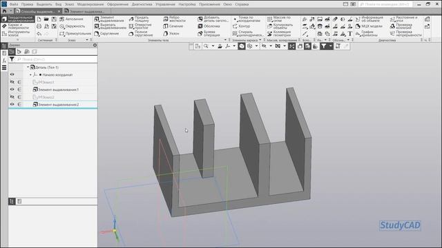Select the Оболочка shell tool
The height and width of the screenshot is (248, 442).
pos(209,26)
